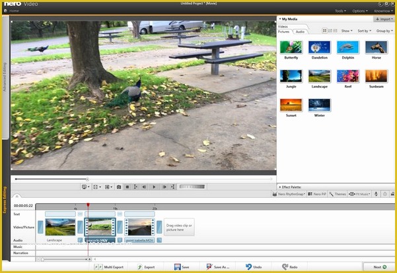Switch to the Audio tab

(x=300, y=32)
